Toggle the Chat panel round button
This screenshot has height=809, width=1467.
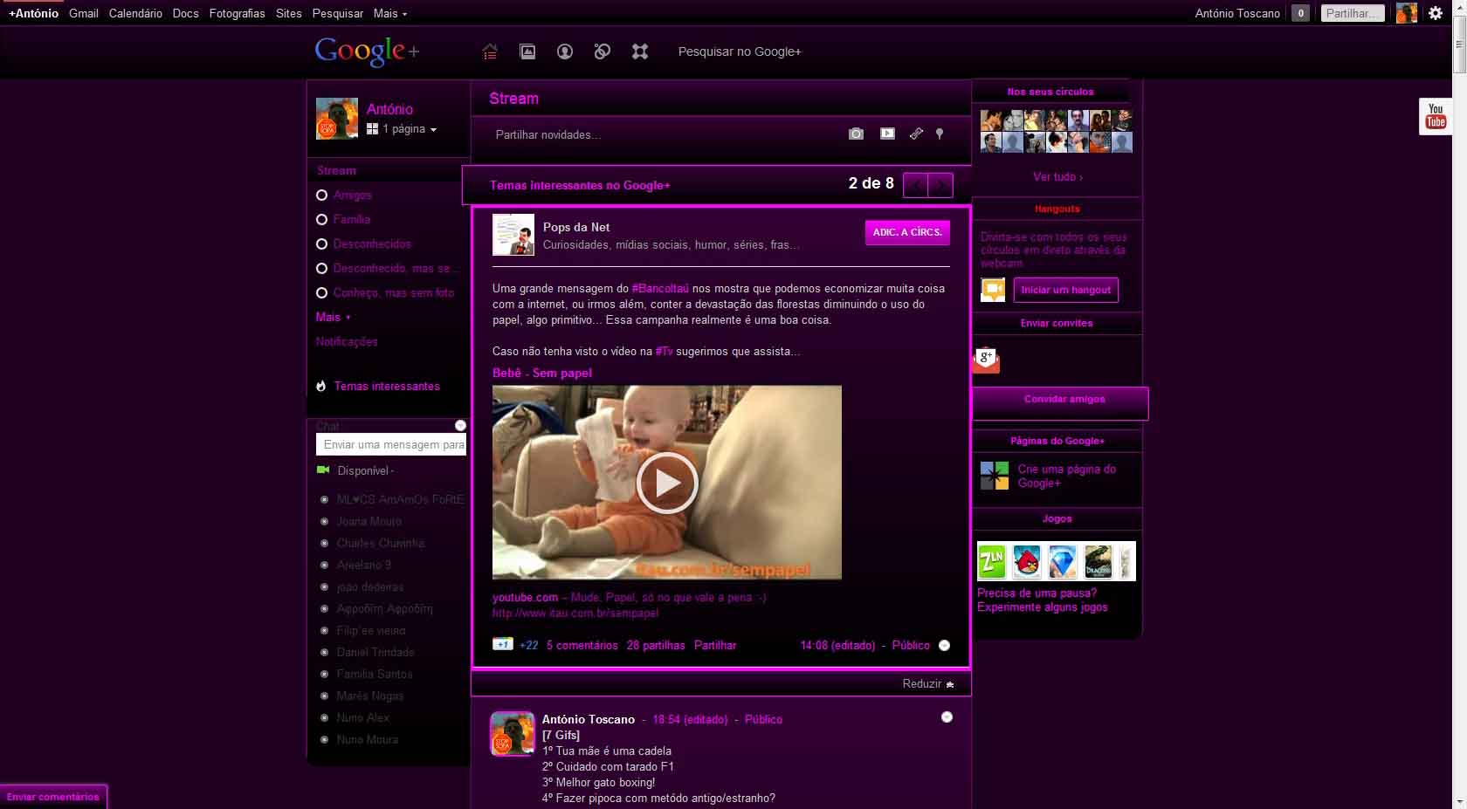tap(460, 425)
